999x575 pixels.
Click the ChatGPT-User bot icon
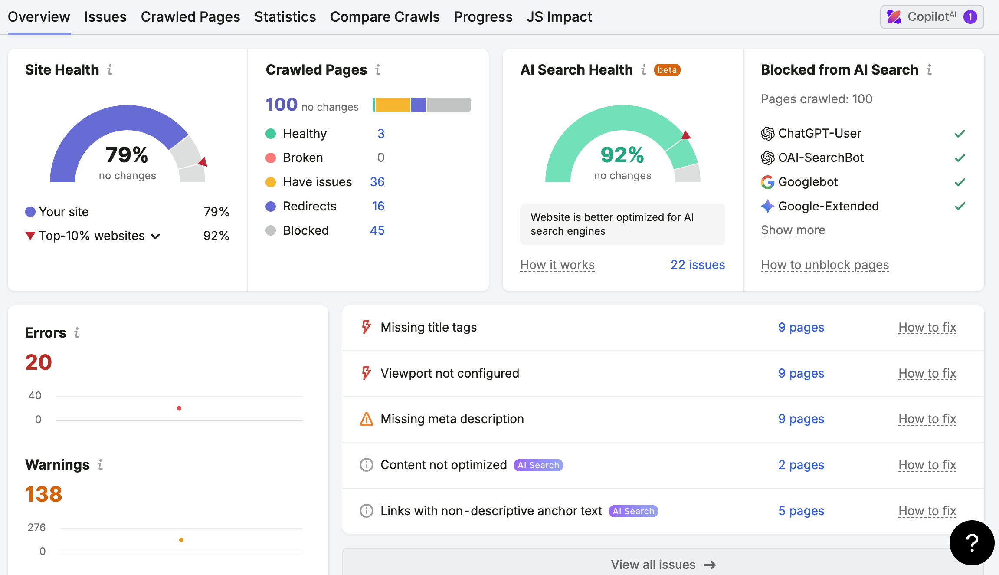(767, 133)
